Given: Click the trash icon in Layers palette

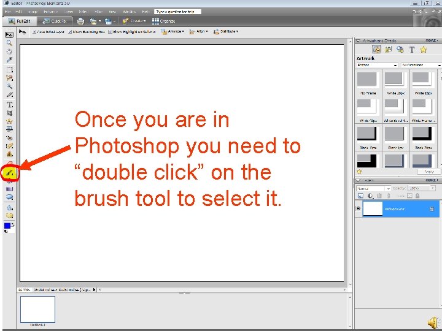Looking at the screenshot, I should click(379, 196).
